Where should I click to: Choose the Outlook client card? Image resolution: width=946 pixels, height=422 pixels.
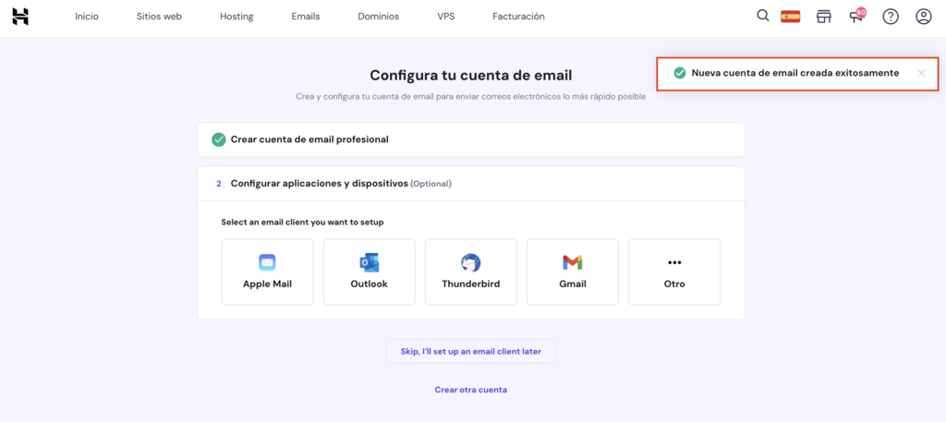[x=370, y=271]
